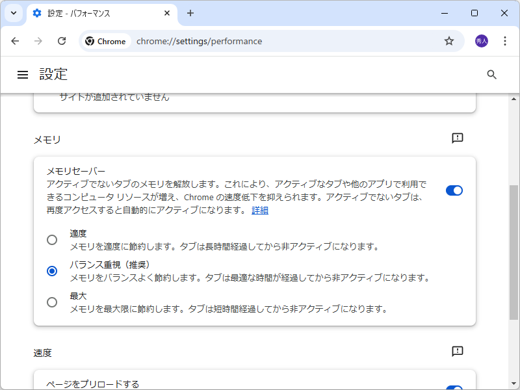This screenshot has width=520, height=390.
Task: Click the site information Chrome chip
Action: click(x=105, y=40)
